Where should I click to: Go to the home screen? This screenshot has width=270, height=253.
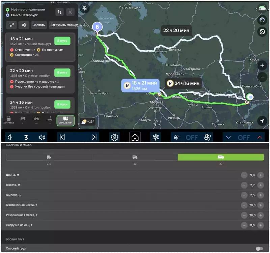point(135,137)
